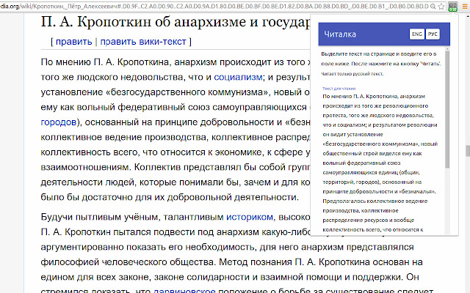Click the up arrow of the popup scrollbar
The height and width of the screenshot is (293, 470).
(x=447, y=49)
